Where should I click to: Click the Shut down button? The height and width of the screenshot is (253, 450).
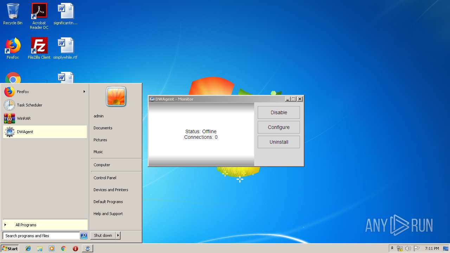click(x=103, y=235)
